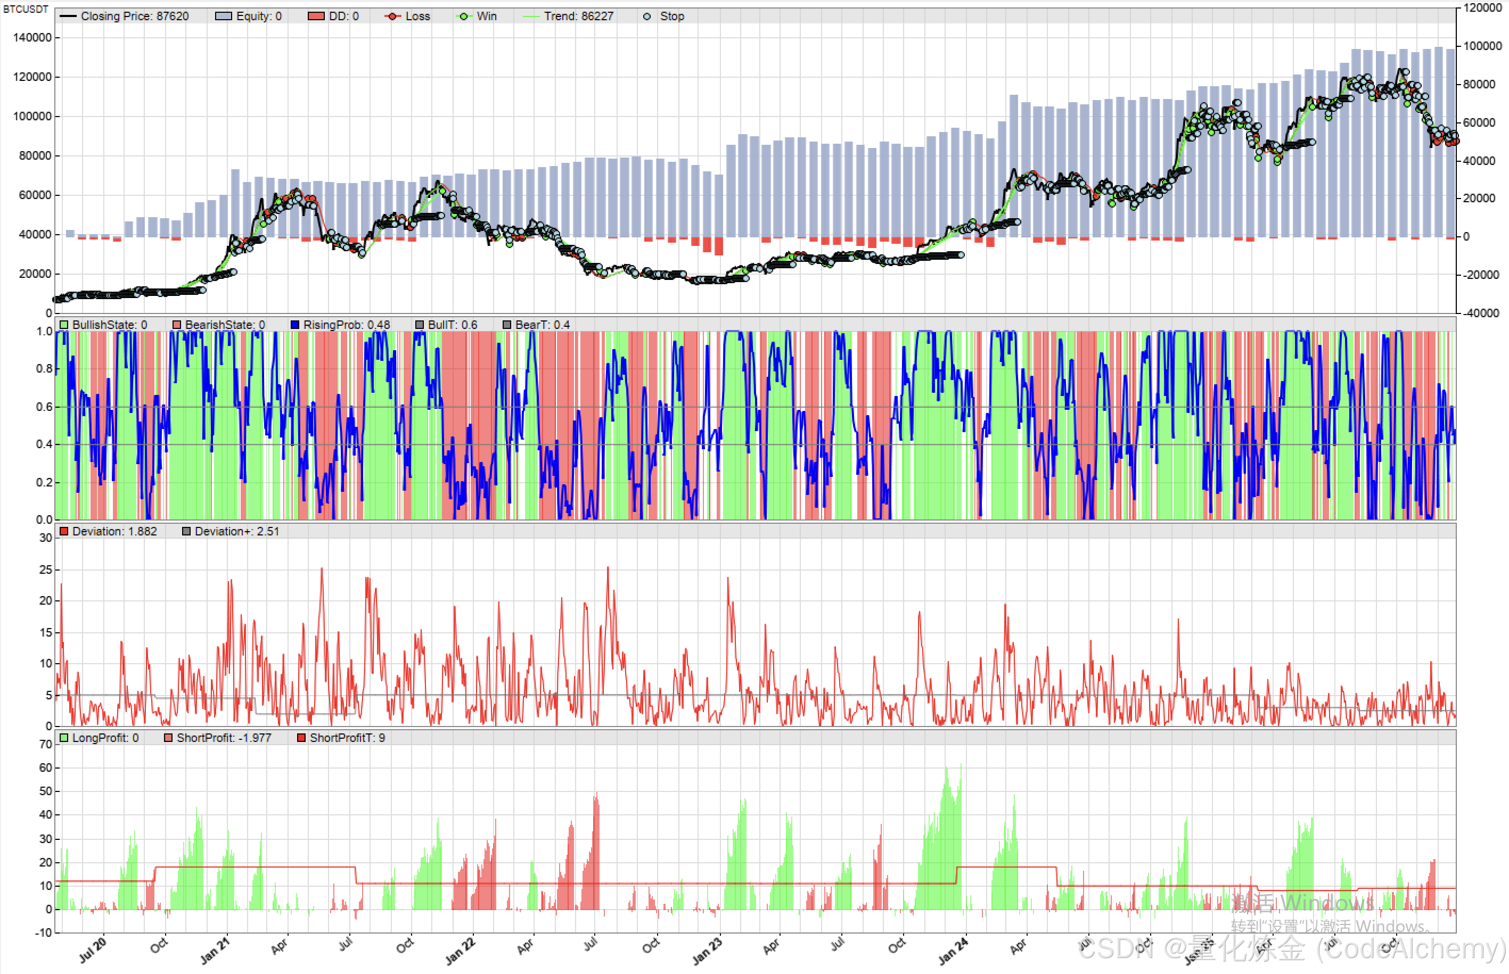Click the red Deviation legend swatch
Screen dimensions: 1509x974
[64, 531]
